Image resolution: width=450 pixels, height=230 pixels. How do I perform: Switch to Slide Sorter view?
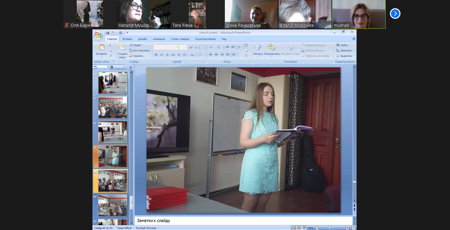[299, 228]
